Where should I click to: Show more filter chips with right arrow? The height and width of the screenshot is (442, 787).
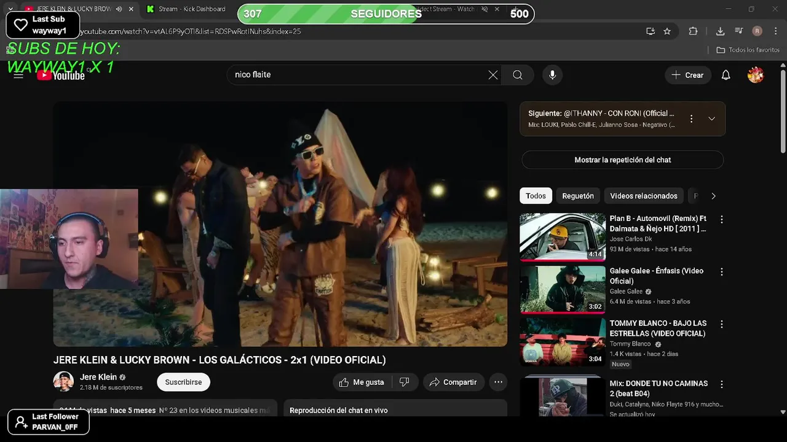point(713,196)
